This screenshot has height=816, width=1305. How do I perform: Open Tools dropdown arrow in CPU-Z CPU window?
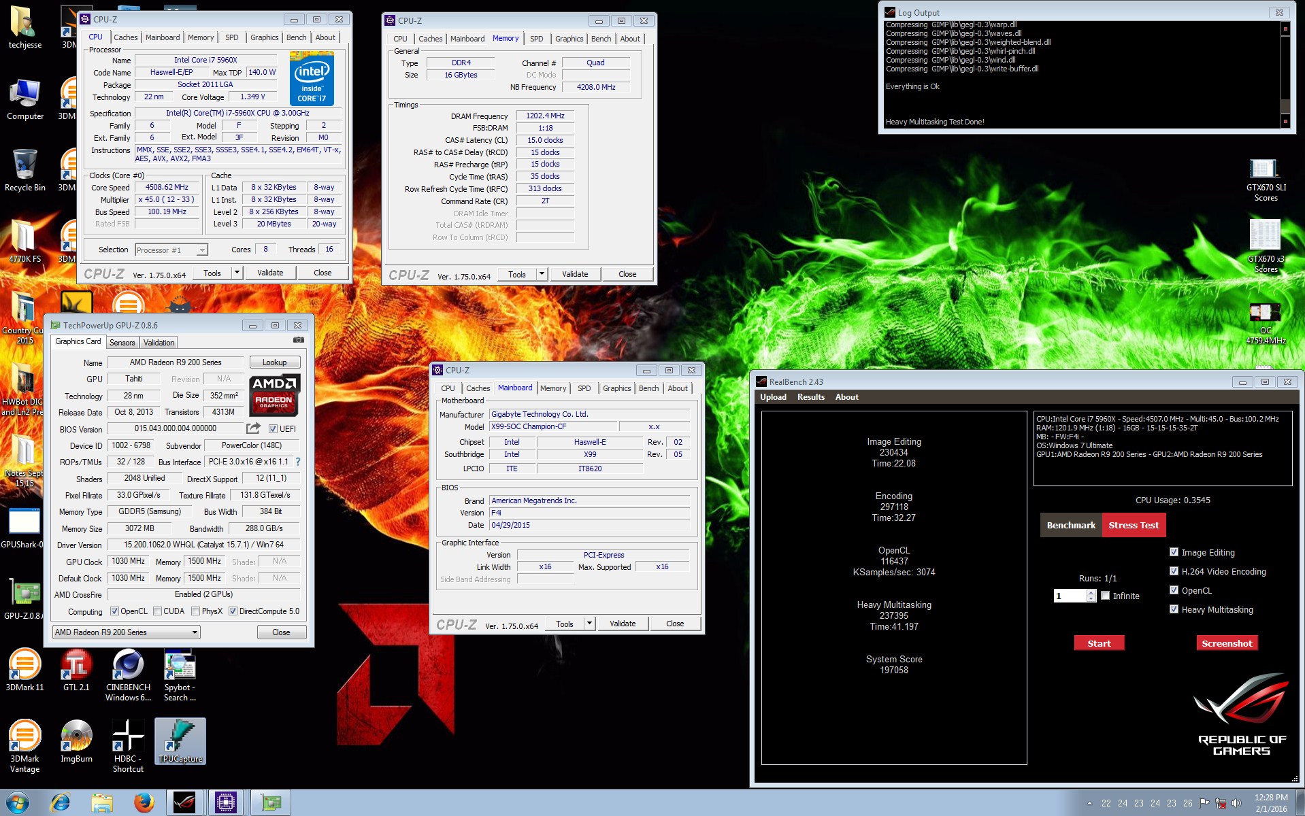tap(237, 273)
